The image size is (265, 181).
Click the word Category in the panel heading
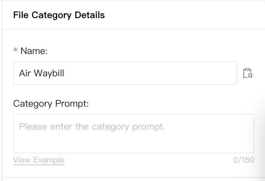[x=52, y=15]
